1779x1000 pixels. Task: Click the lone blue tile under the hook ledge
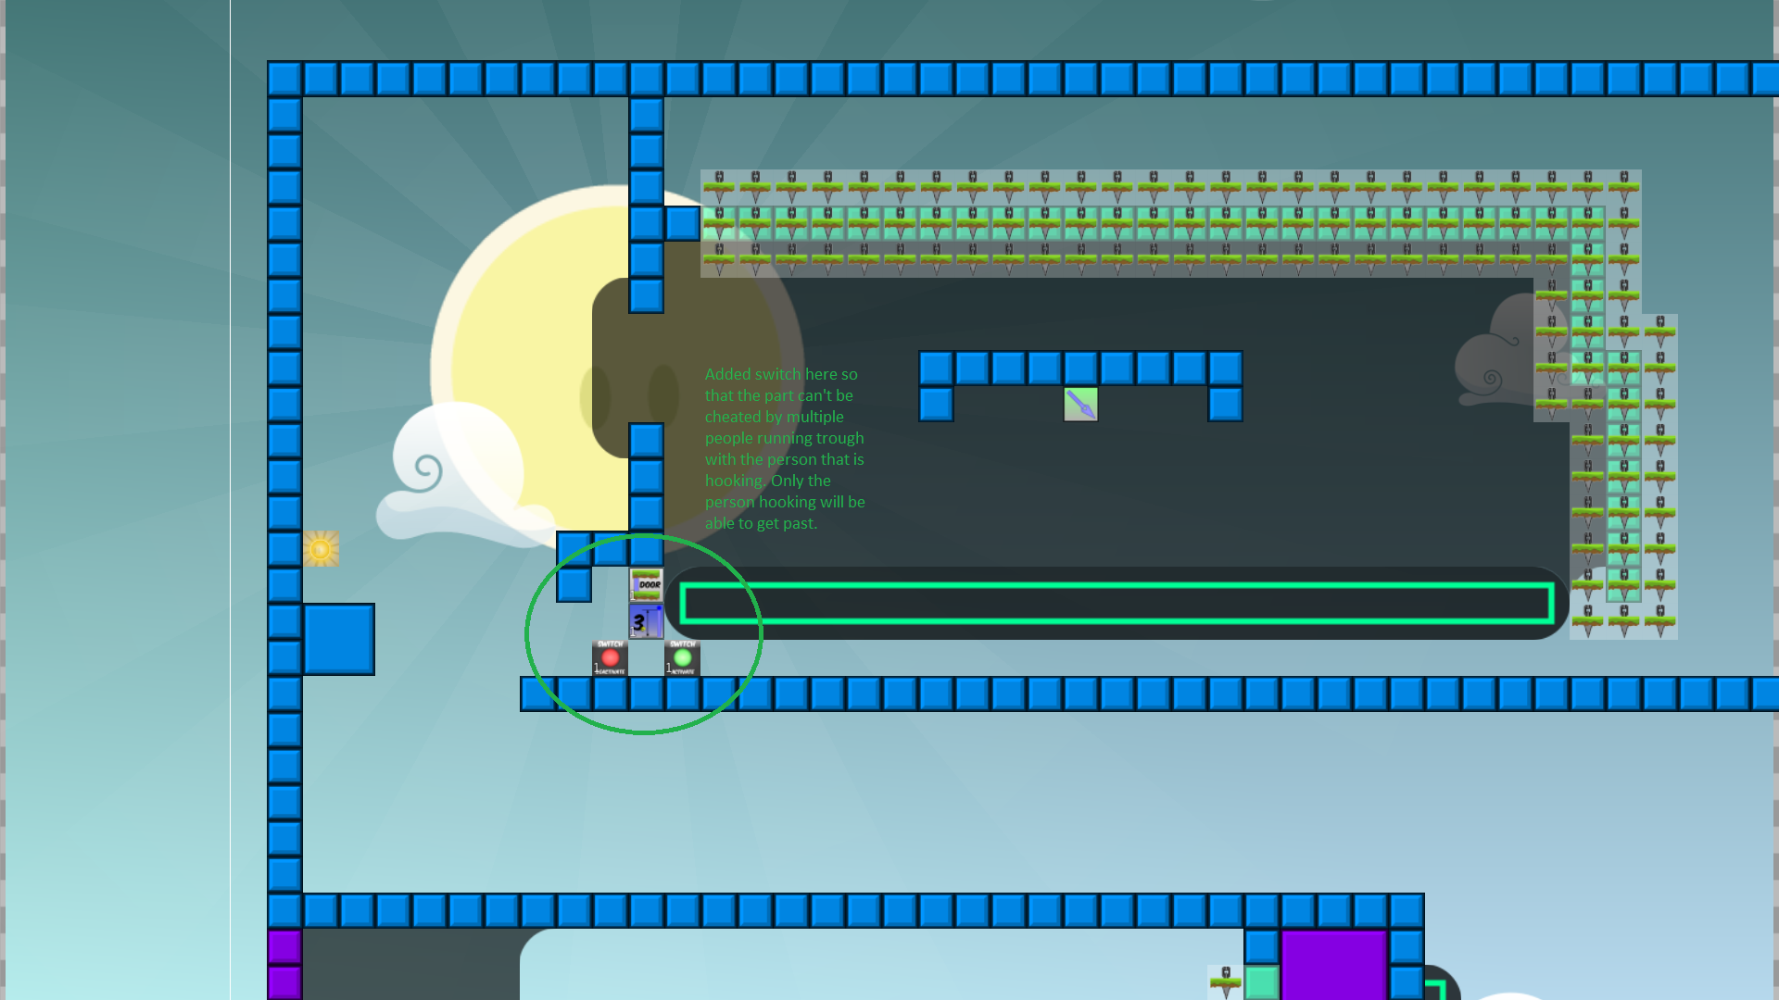pos(574,585)
